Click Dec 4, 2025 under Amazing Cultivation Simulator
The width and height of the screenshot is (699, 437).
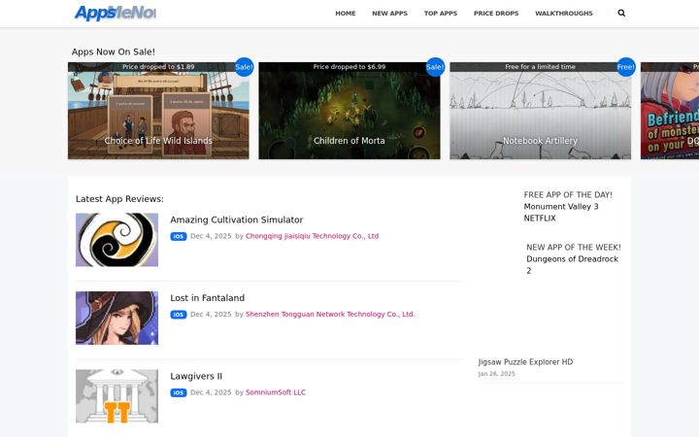(211, 236)
